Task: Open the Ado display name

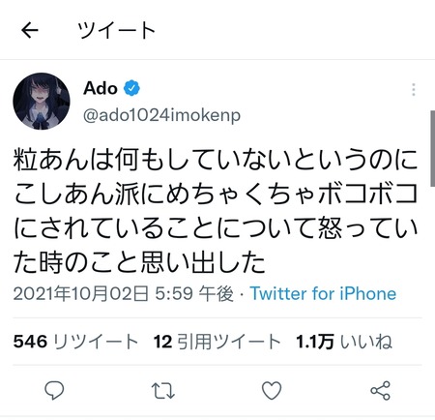Action: (101, 88)
